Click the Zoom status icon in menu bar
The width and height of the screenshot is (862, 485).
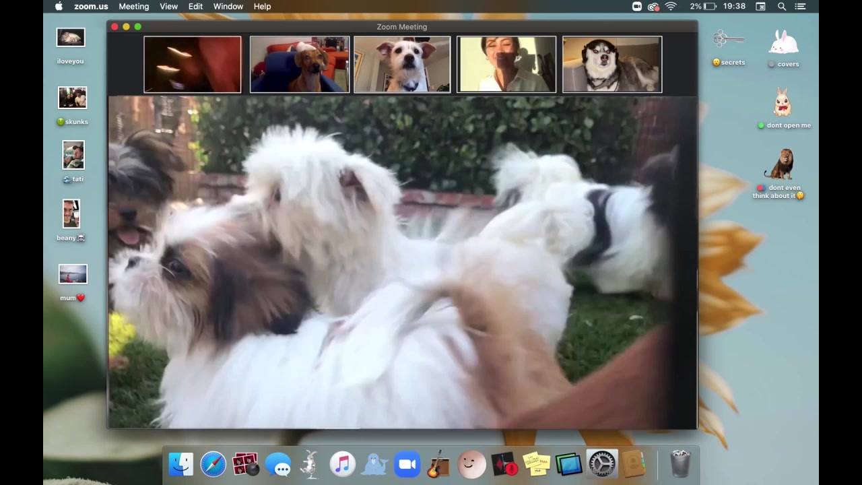tap(637, 6)
